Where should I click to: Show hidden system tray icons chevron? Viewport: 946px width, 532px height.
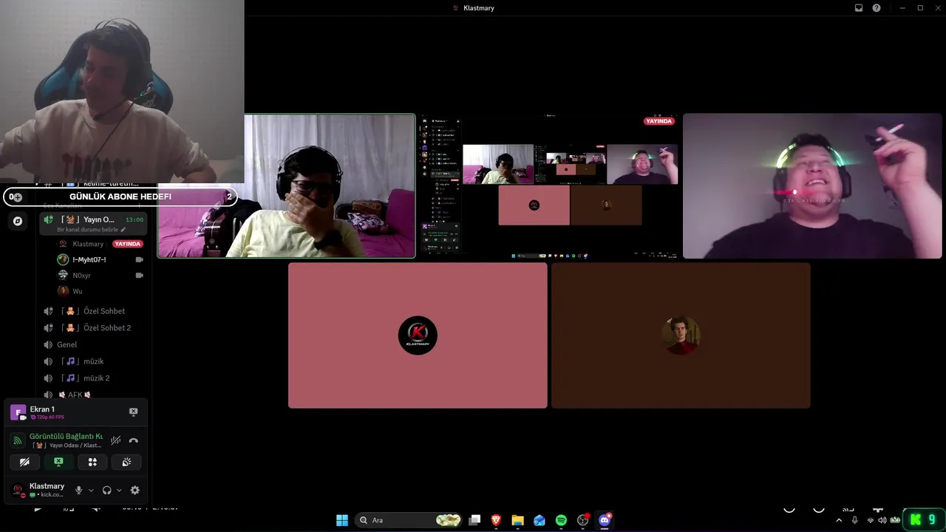[839, 520]
